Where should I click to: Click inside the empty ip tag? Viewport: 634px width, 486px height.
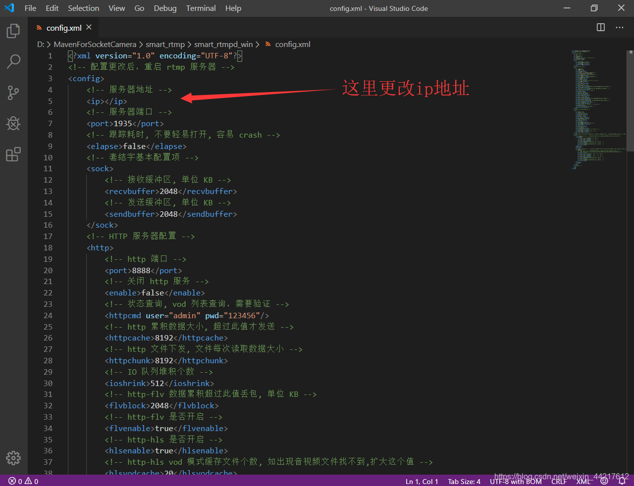(105, 101)
